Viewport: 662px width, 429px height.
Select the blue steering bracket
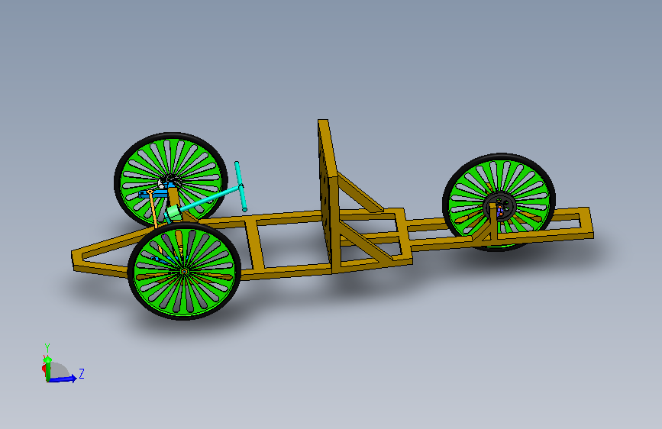click(153, 194)
